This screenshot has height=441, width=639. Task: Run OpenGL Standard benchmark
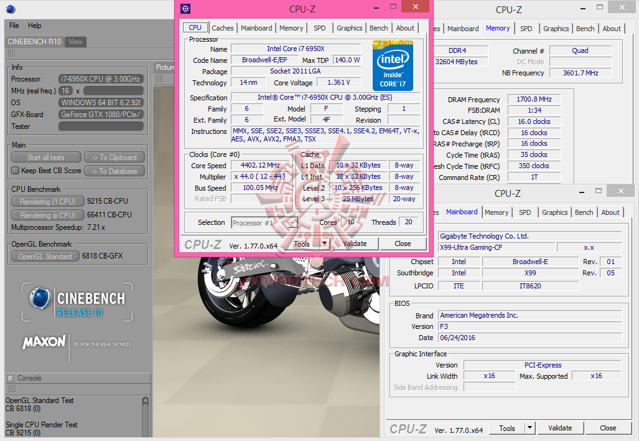45,256
